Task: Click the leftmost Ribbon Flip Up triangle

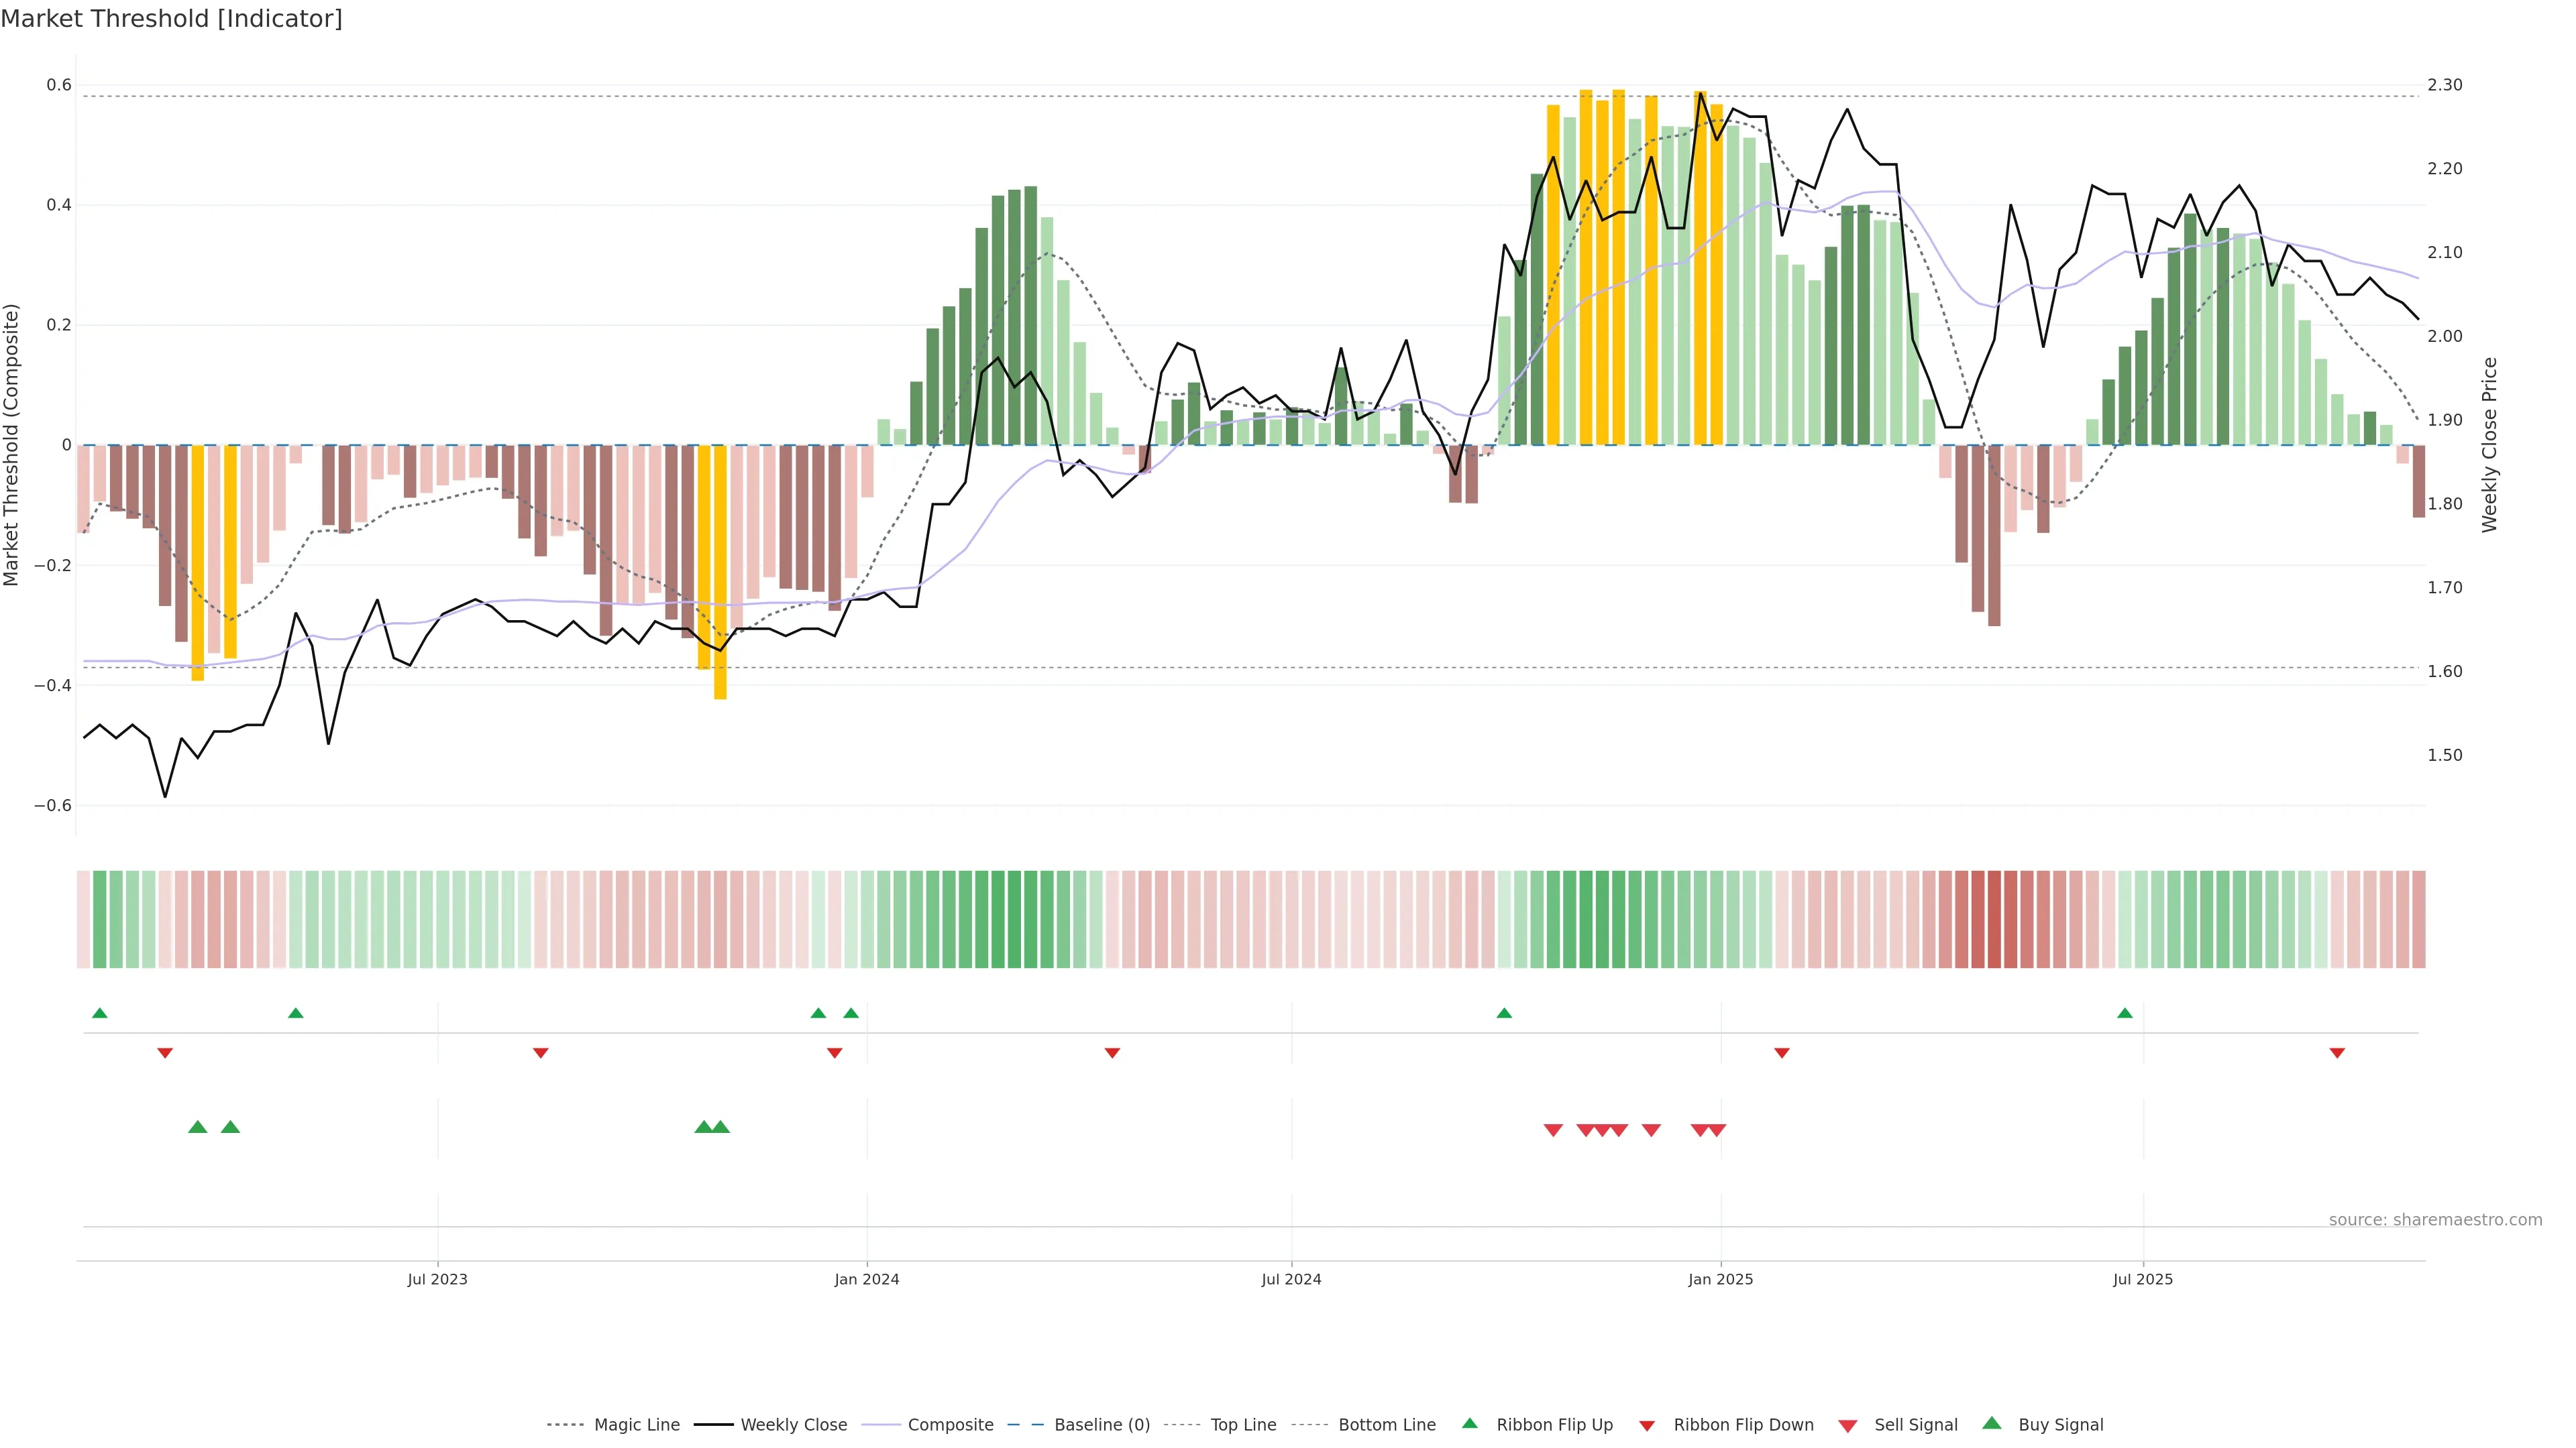Action: pyautogui.click(x=100, y=1014)
